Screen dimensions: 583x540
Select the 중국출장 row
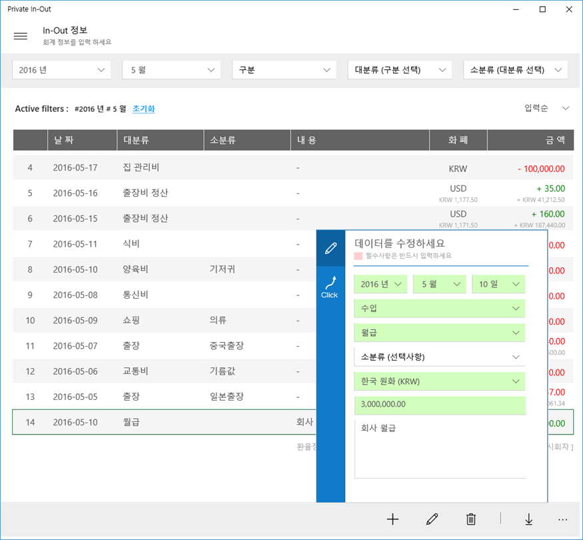(x=165, y=346)
